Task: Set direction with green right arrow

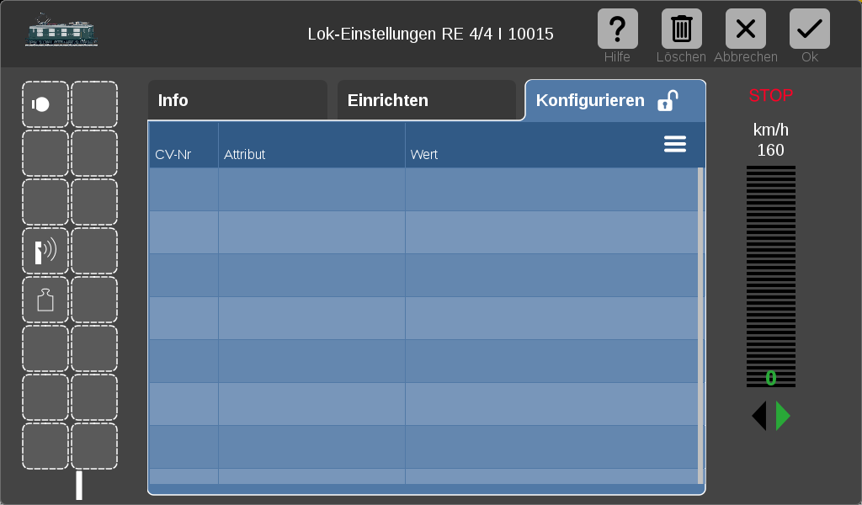Action: click(783, 416)
